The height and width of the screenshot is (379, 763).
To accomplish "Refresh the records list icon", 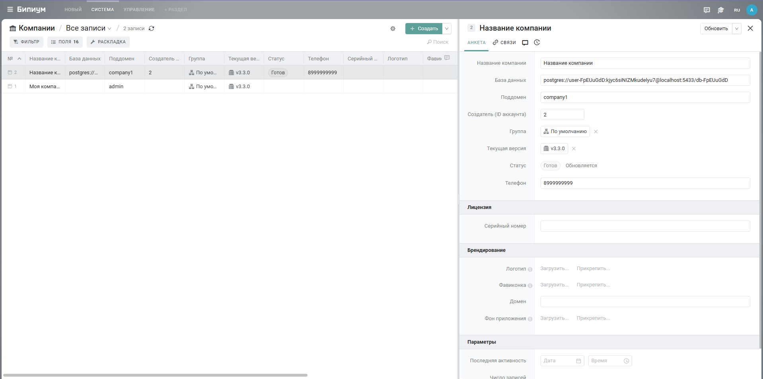I will 152,29.
